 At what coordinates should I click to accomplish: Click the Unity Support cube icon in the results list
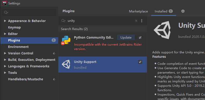tap(66, 64)
